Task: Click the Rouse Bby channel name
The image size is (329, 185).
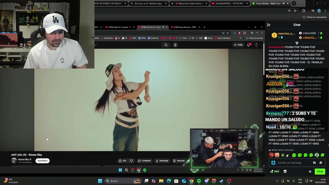Action: point(23,160)
